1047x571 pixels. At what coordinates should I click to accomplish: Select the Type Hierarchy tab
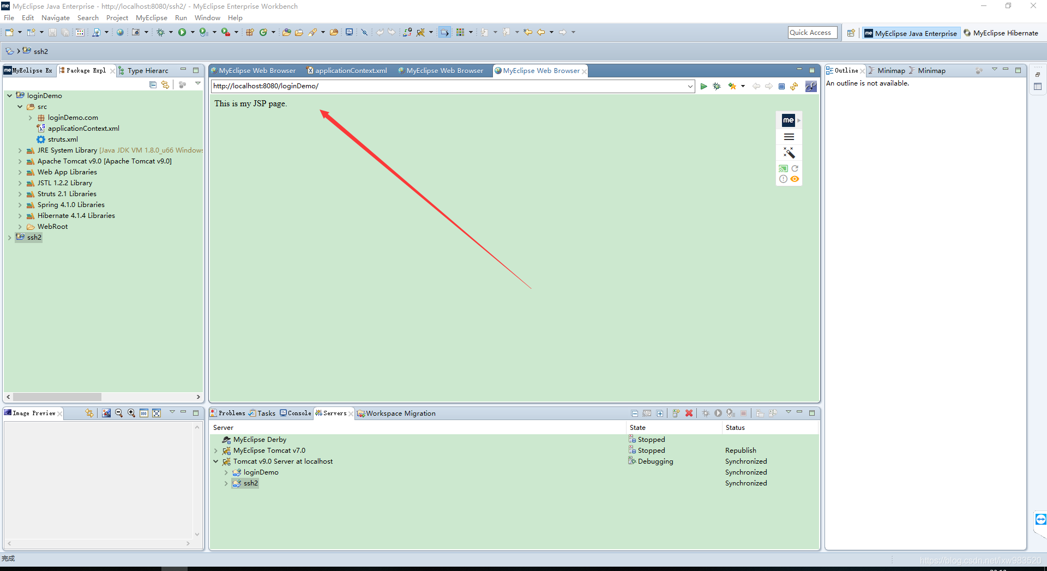click(144, 71)
